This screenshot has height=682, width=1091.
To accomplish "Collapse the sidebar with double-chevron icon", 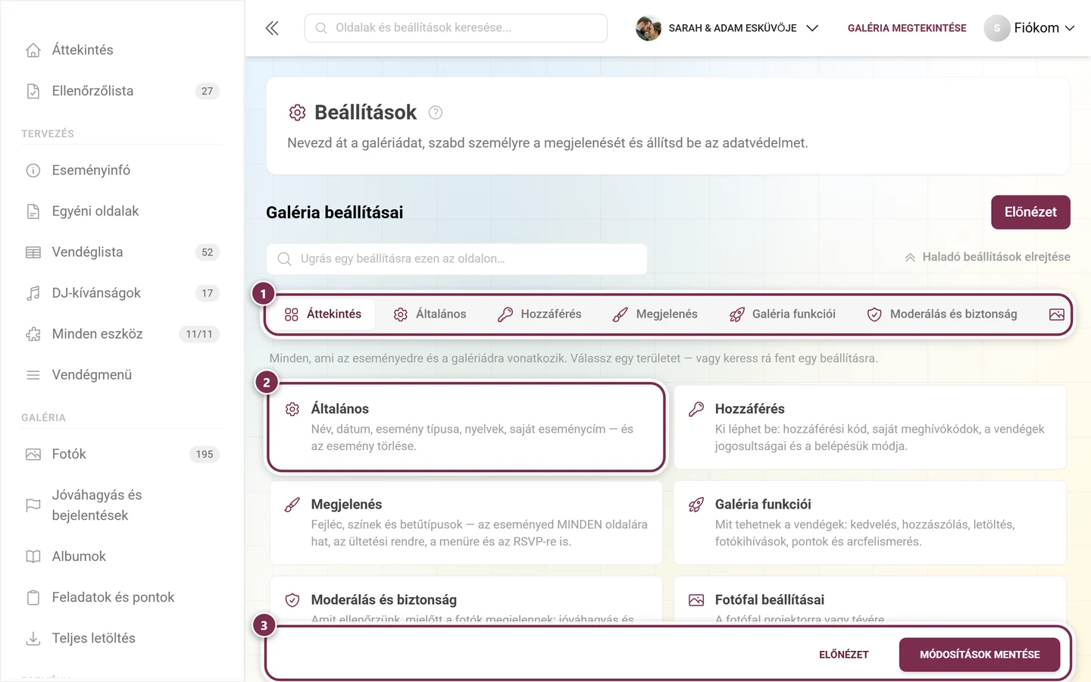I will click(272, 28).
